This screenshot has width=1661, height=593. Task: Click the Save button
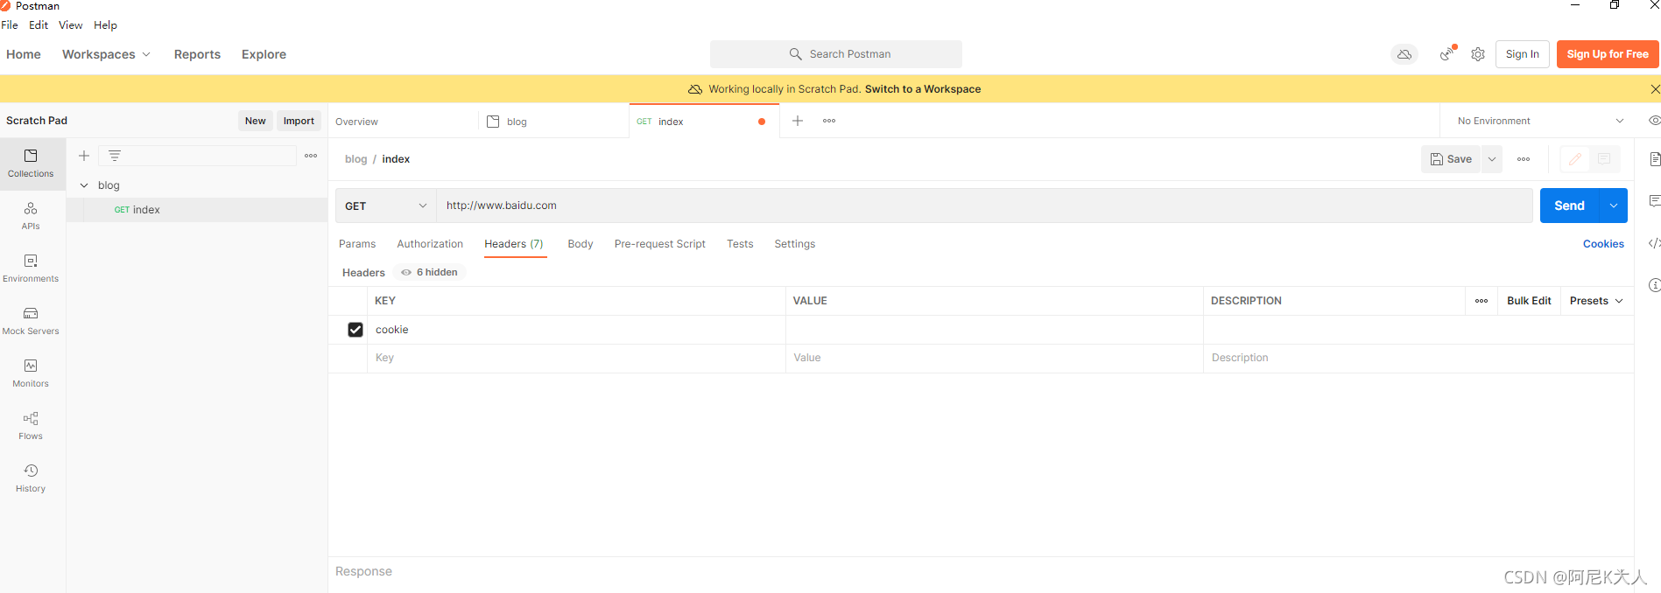pyautogui.click(x=1451, y=159)
